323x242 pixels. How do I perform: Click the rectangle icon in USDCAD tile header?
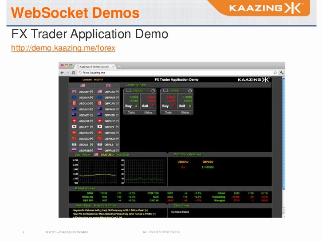129,90
